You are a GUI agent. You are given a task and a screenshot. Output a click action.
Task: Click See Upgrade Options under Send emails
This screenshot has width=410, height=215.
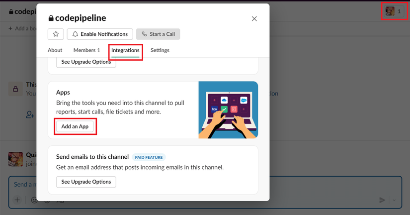(86, 182)
